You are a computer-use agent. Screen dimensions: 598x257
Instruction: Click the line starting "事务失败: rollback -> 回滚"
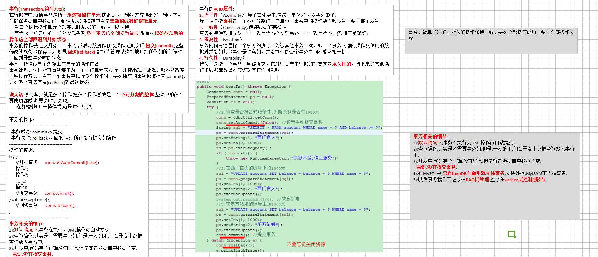[x=64, y=138]
